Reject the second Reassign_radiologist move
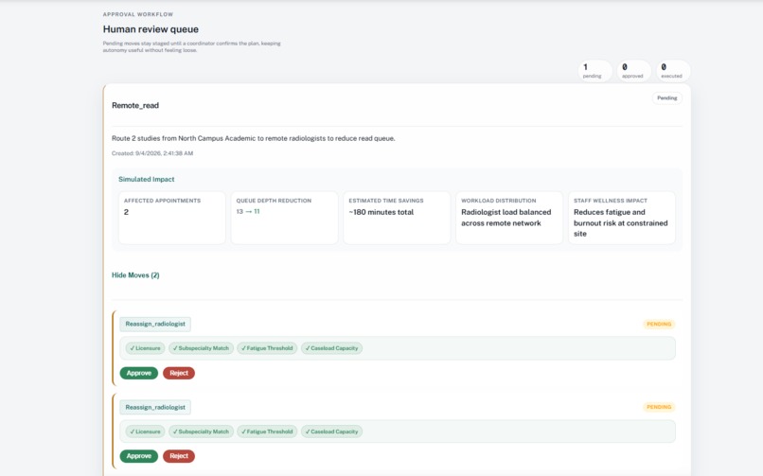Screen dimensions: 763x476 179,456
